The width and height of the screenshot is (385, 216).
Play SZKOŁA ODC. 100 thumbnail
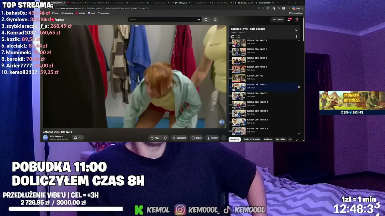tap(239, 78)
